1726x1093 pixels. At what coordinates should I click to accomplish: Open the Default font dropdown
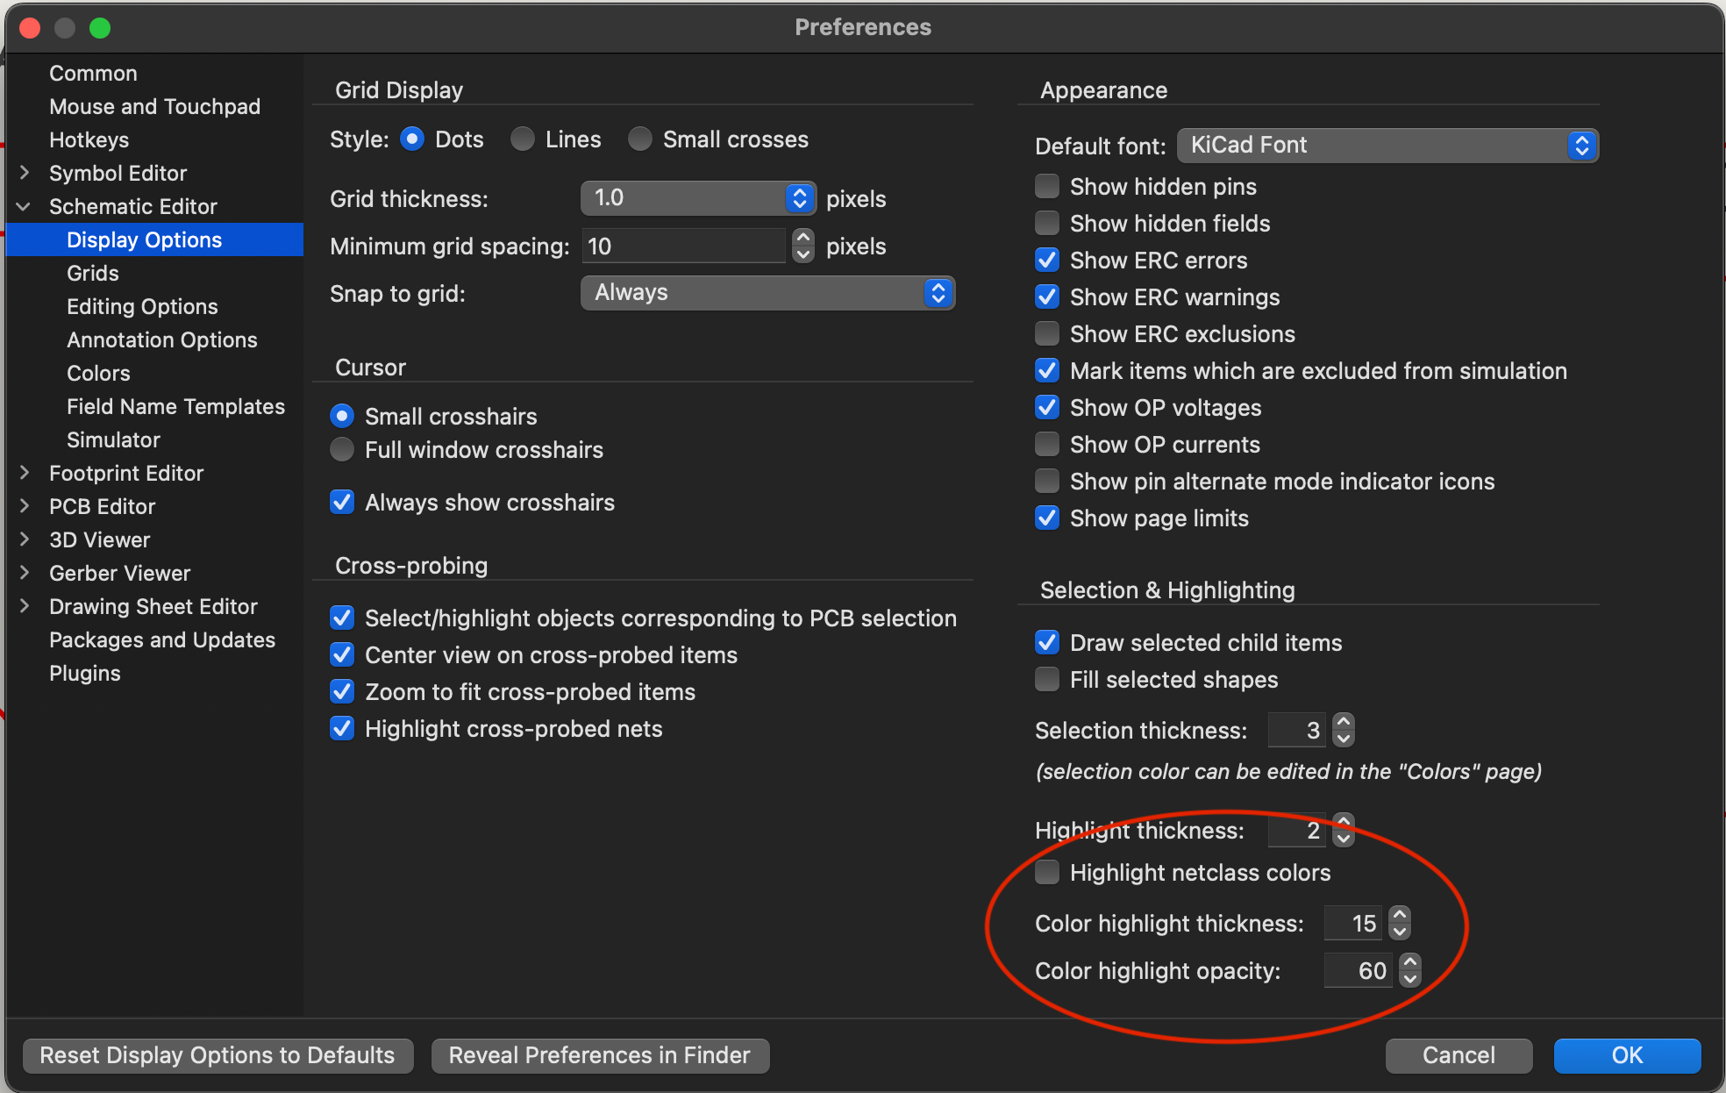tap(1387, 146)
